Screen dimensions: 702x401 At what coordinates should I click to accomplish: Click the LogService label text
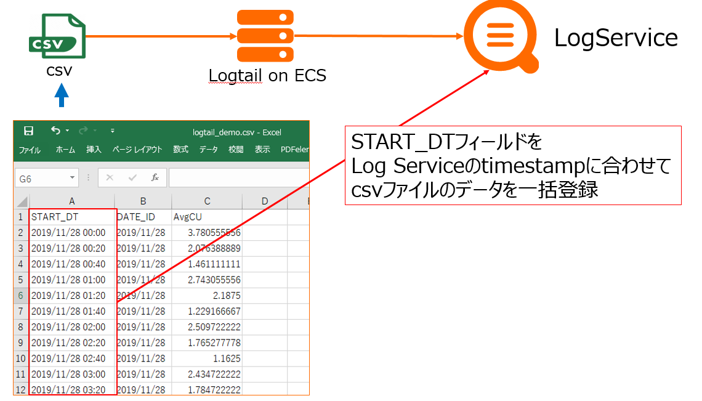[x=616, y=38]
